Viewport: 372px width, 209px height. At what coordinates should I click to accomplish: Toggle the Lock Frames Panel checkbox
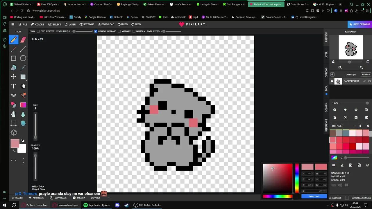point(347,198)
